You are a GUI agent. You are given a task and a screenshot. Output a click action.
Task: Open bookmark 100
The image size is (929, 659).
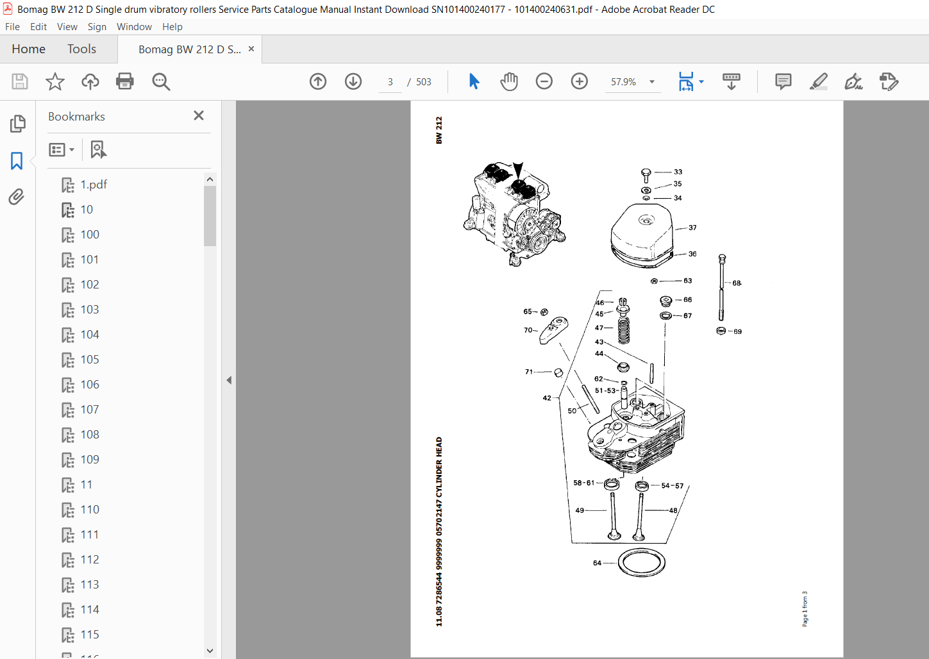(x=90, y=235)
